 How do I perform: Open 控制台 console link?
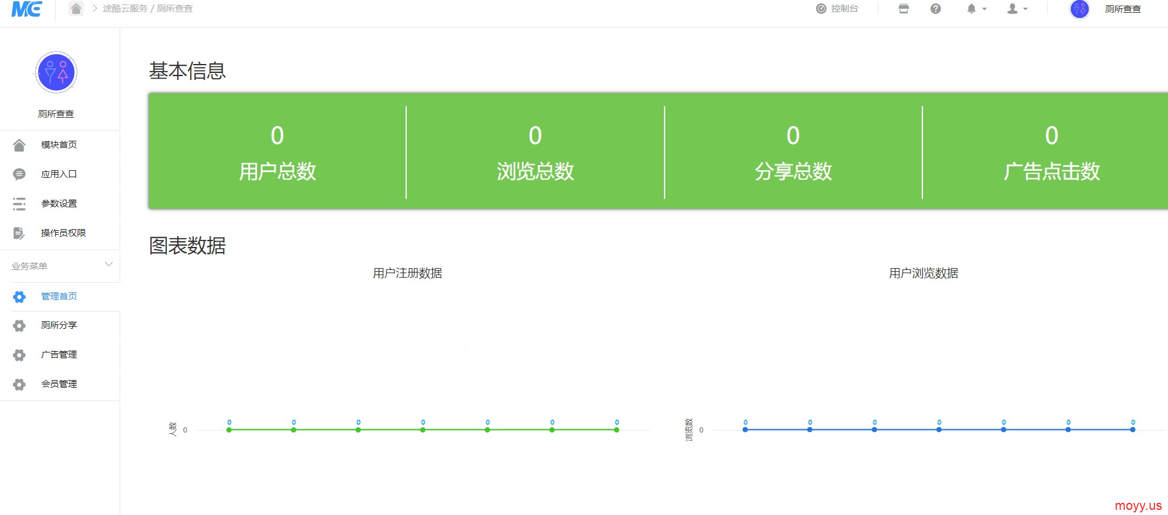[837, 8]
